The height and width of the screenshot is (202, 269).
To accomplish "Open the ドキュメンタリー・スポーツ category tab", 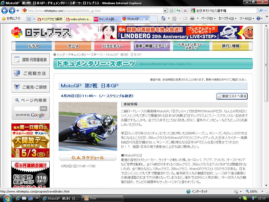I will coord(191,46).
